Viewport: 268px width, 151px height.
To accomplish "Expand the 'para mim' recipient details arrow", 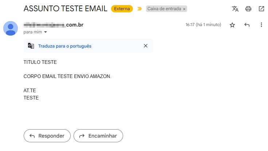I will click(46, 32).
